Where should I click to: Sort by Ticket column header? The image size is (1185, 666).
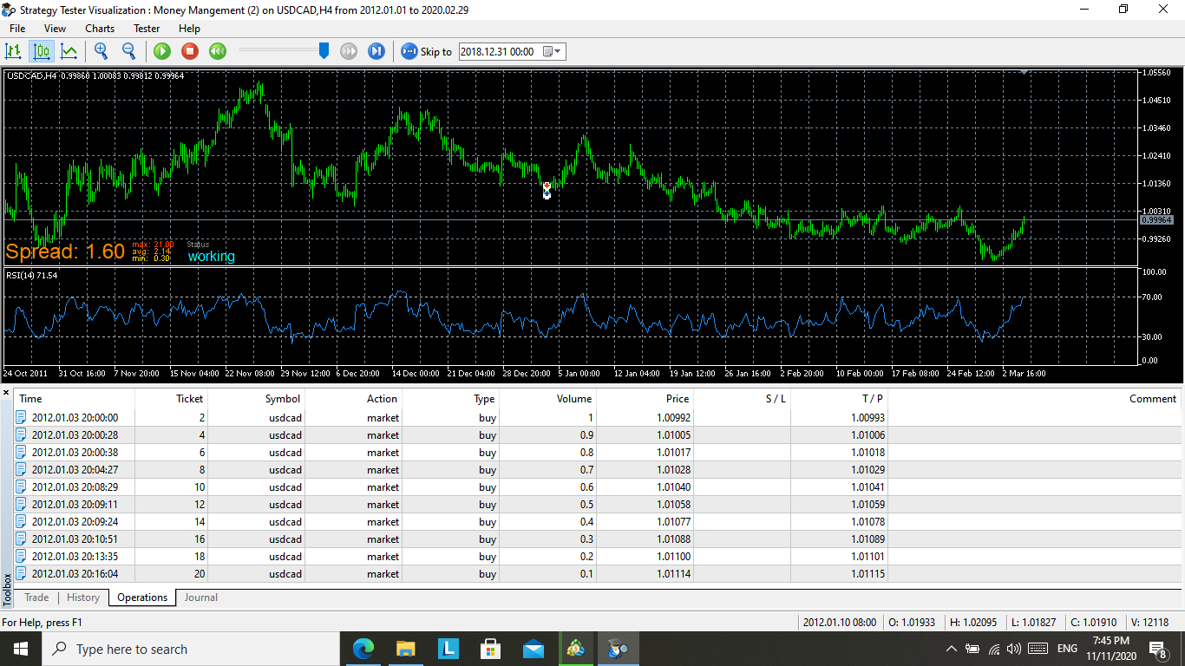[x=172, y=399]
